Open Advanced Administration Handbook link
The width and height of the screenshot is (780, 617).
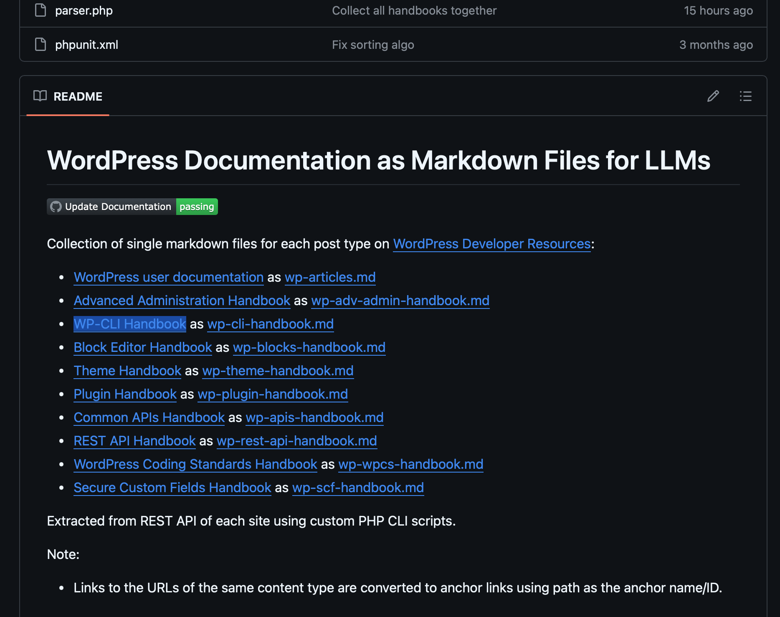click(x=182, y=301)
